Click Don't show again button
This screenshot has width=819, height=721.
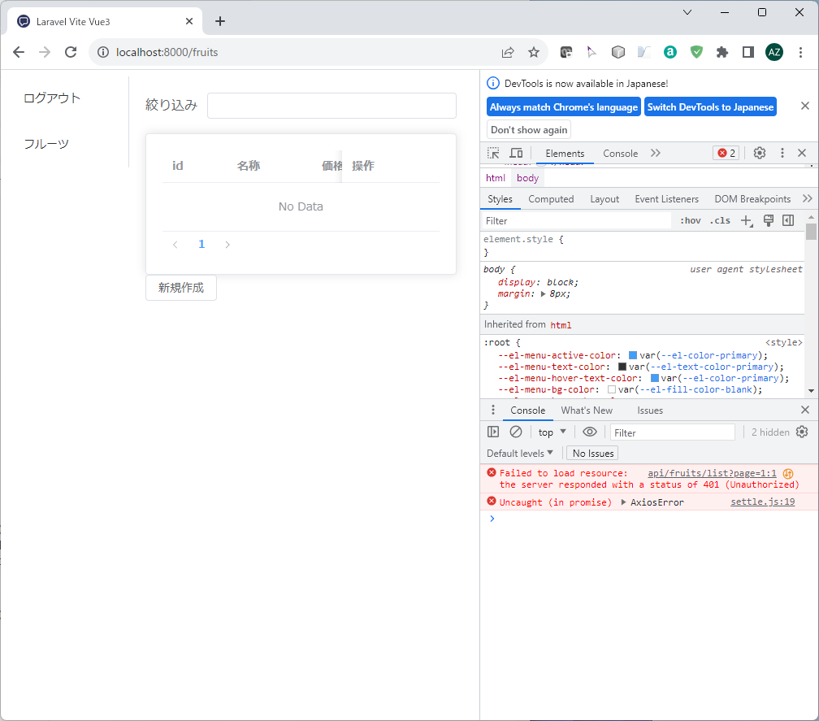click(x=529, y=129)
